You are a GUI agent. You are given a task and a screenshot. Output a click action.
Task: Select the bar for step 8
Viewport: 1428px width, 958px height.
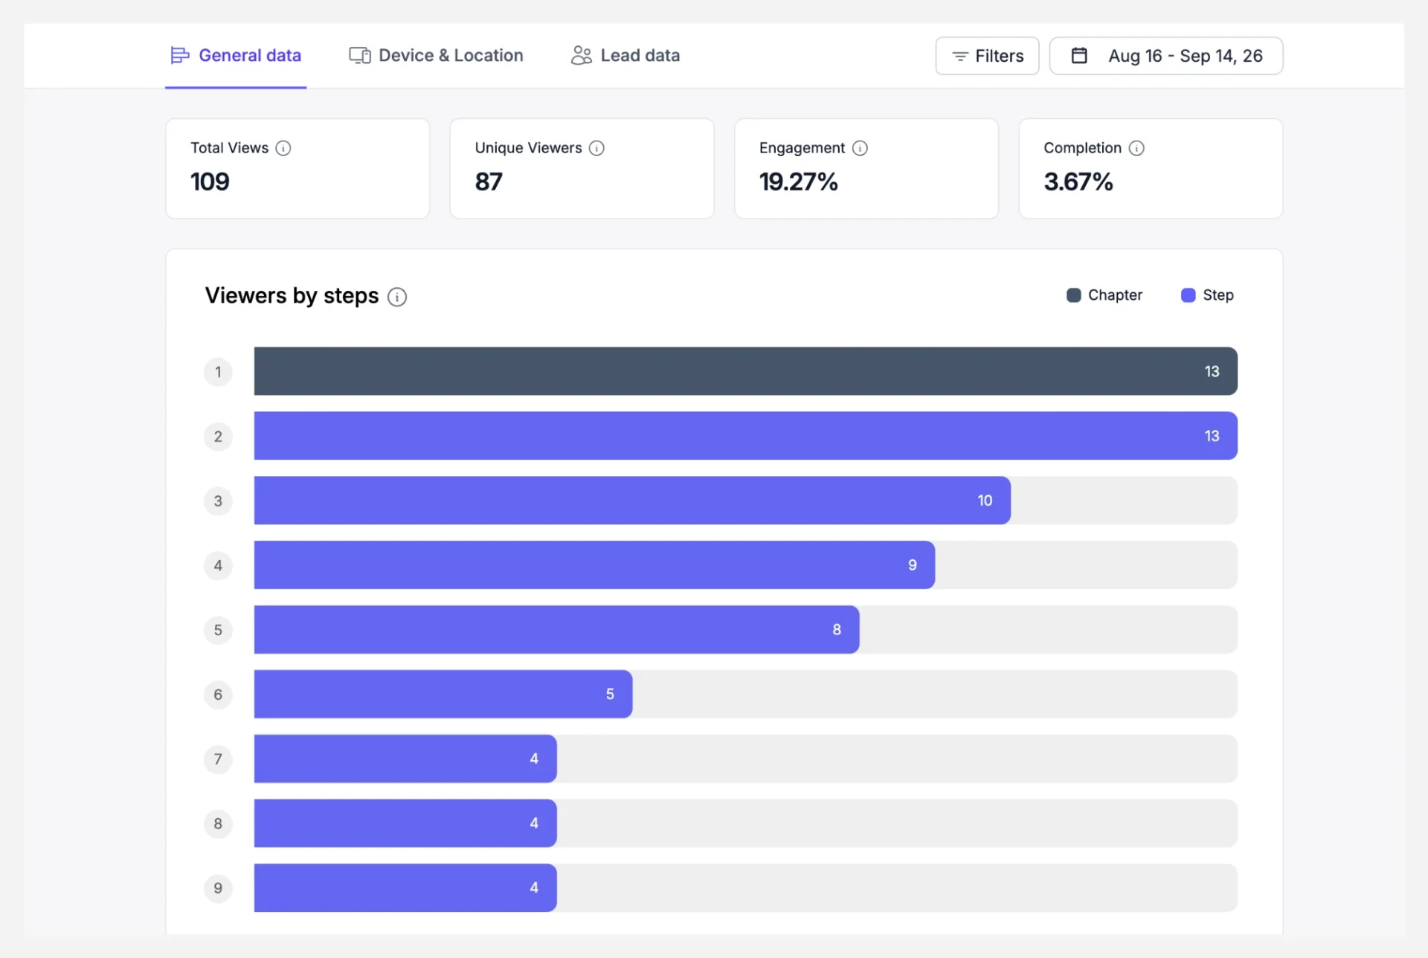point(405,823)
